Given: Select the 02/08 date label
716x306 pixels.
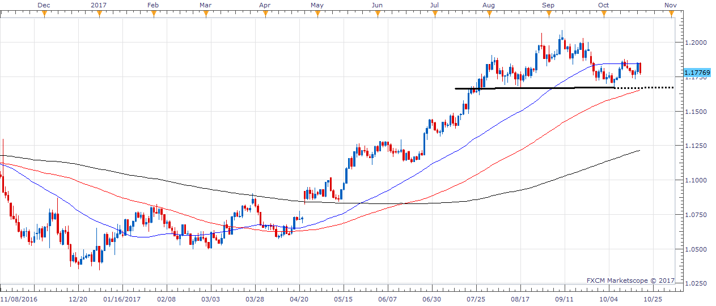Looking at the screenshot, I should point(166,299).
